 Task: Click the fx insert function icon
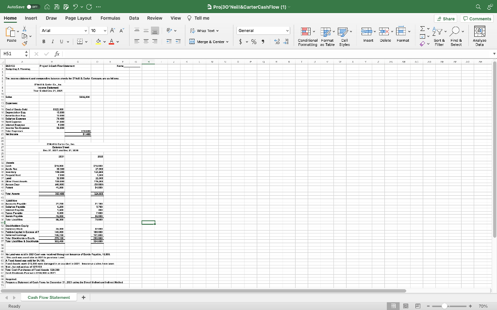[x=57, y=54]
